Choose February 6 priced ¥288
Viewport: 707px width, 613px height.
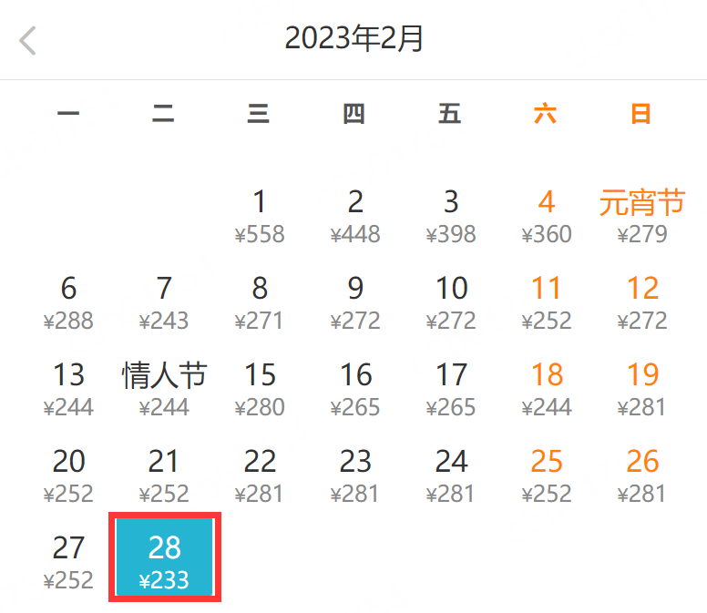[68, 303]
